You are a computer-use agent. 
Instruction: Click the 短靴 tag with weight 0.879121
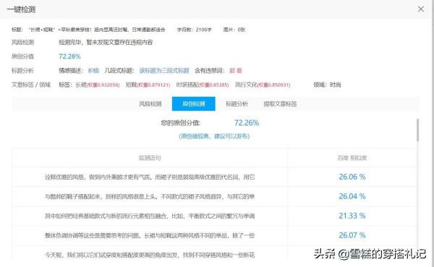[x=148, y=84]
